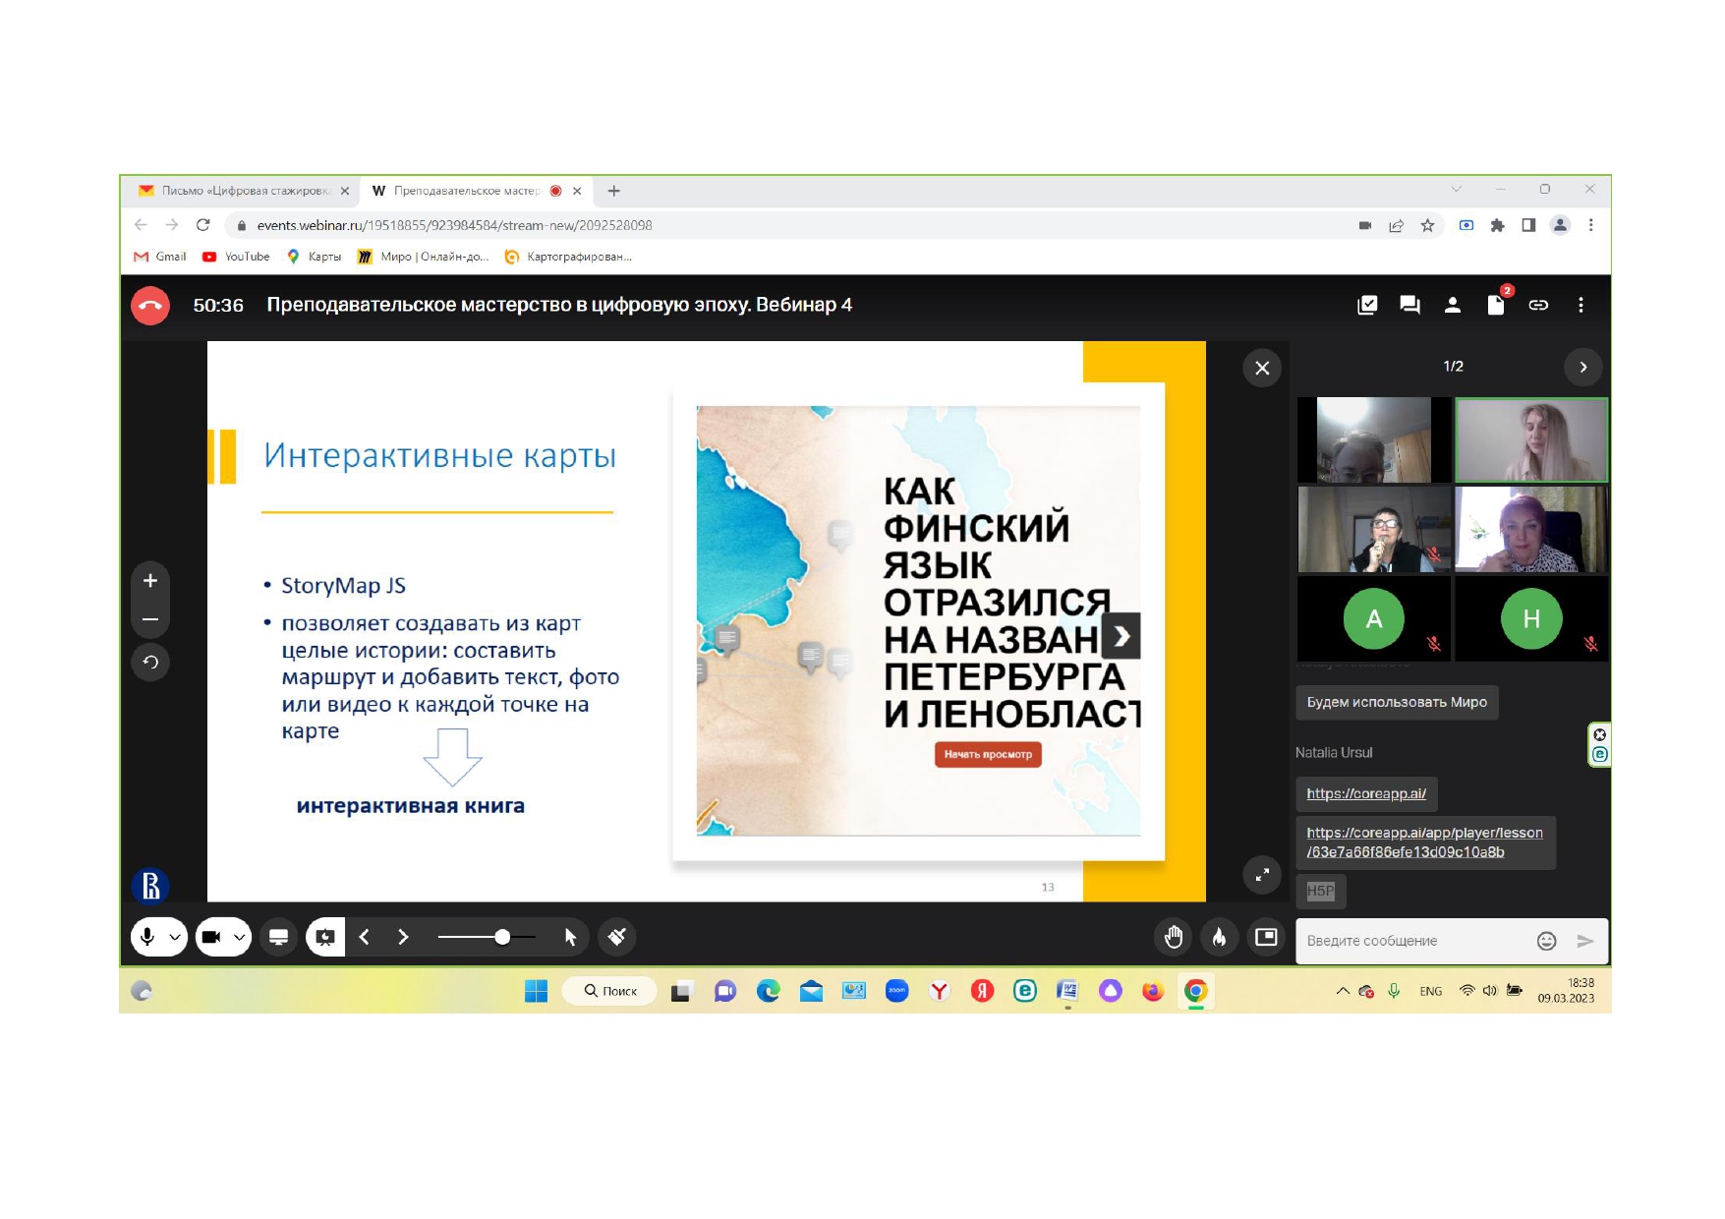Open the participants list icon
The height and width of the screenshot is (1219, 1725).
(x=1452, y=305)
